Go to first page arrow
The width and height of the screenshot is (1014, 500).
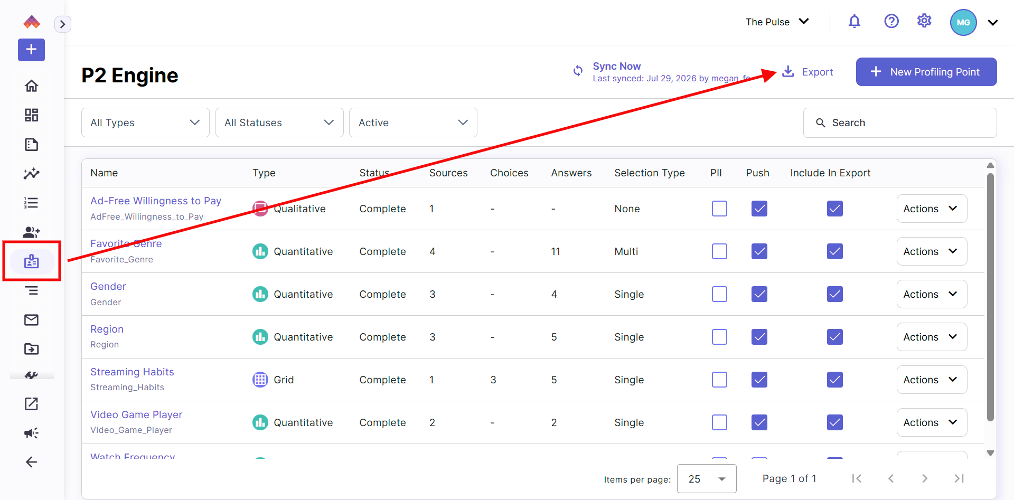point(857,478)
